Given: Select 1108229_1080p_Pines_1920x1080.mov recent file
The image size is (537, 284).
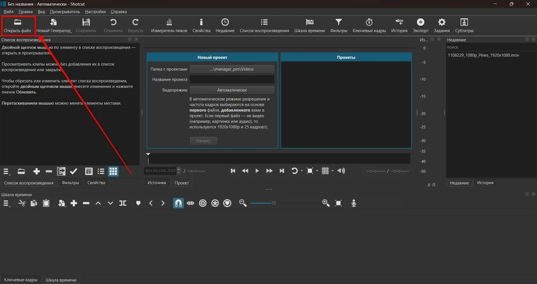Looking at the screenshot, I should click(x=483, y=55).
